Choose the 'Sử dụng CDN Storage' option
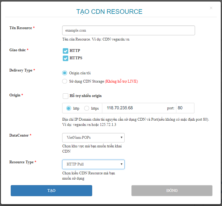The height and width of the screenshot is (206, 222). (64, 81)
